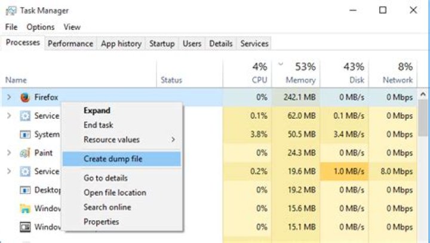430x243 pixels.
Task: Click the 1.0 MB/s disk value
Action: click(349, 171)
